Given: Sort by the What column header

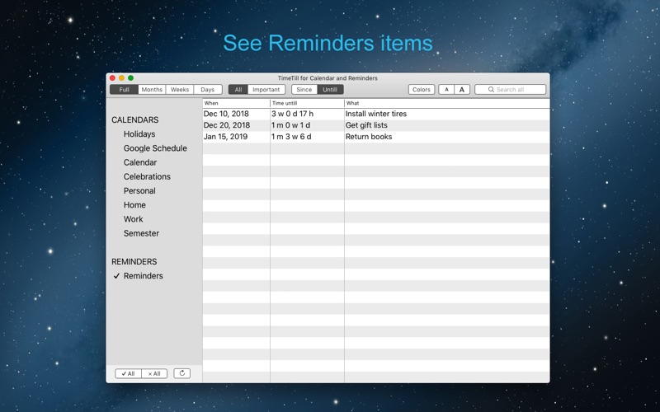Looking at the screenshot, I should (447, 103).
